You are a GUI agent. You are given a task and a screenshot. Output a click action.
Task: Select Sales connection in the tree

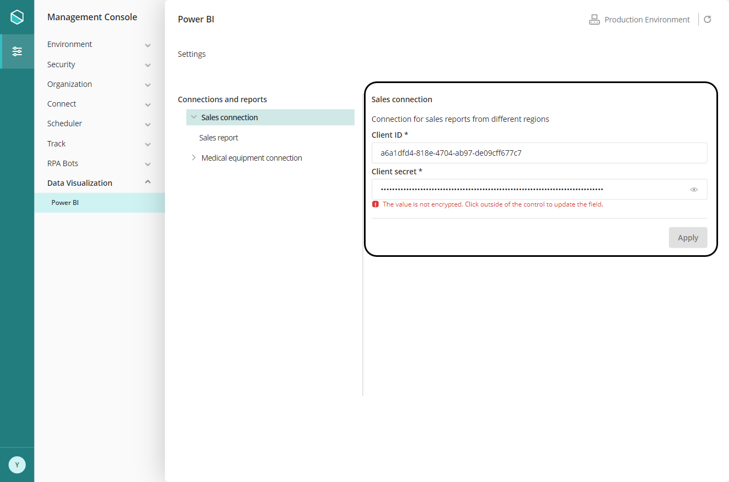[271, 117]
